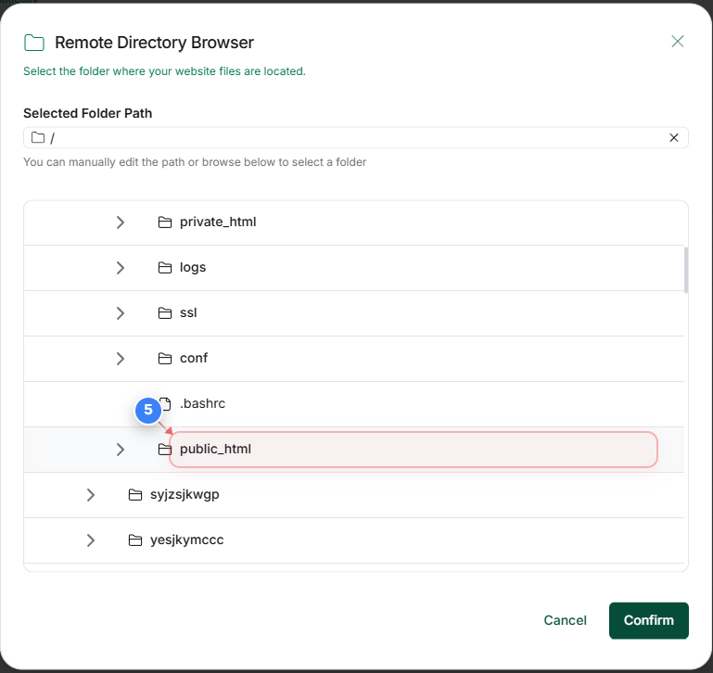Expand the ssl folder chevron
713x673 pixels.
[x=120, y=313]
